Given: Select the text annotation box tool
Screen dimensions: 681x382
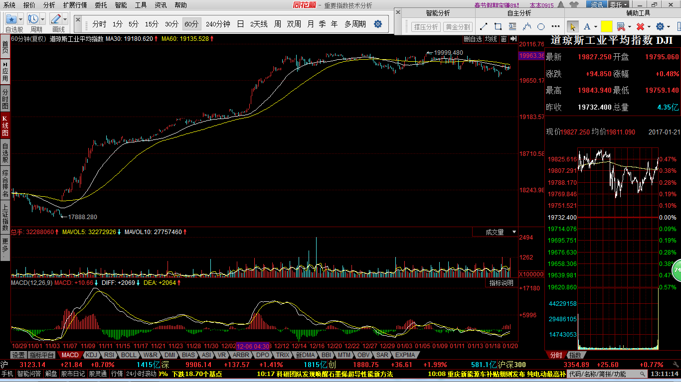Looking at the screenshot, I should point(512,26).
